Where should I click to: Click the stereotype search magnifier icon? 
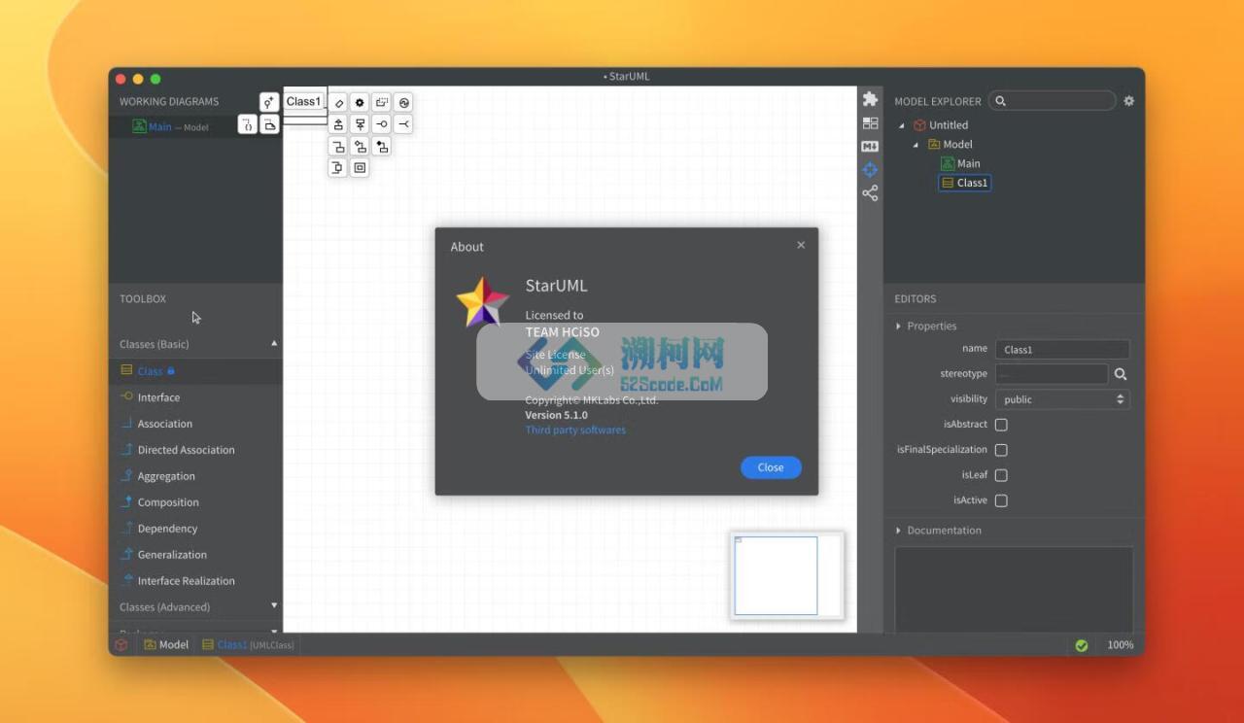click(1121, 374)
